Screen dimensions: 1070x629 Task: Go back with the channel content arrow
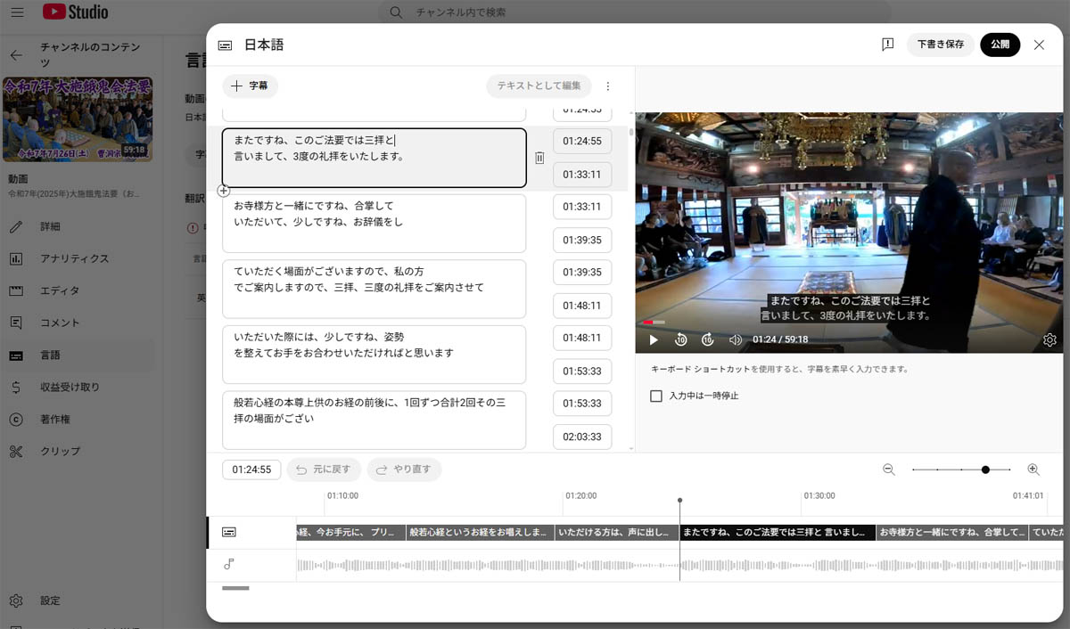[16, 55]
